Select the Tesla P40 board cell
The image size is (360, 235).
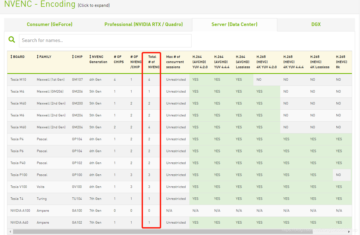[x=18, y=163]
